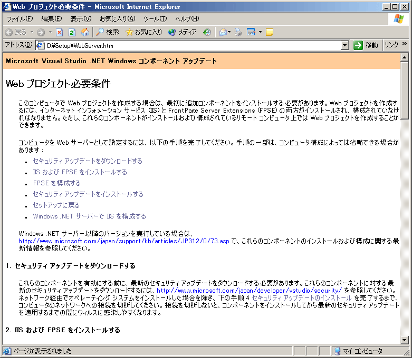This screenshot has height=358, width=412.
Task: Minimize the Internet Explorer window
Action: (x=386, y=7)
